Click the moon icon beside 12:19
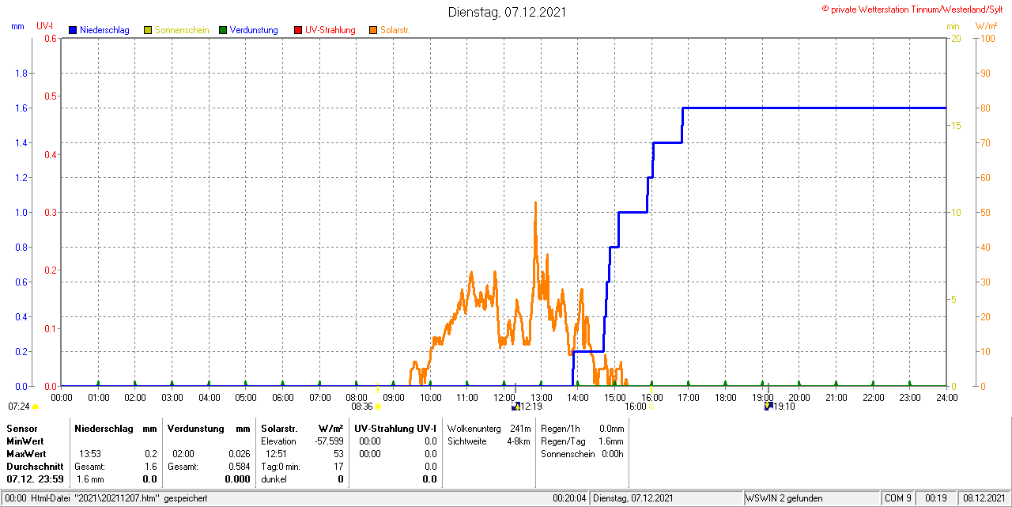Image resolution: width=1012 pixels, height=507 pixels. tap(516, 406)
